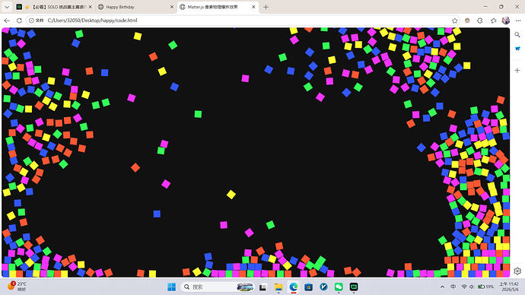Close the Matter.js tab
Viewport: 525px width, 295px height.
tap(253, 7)
